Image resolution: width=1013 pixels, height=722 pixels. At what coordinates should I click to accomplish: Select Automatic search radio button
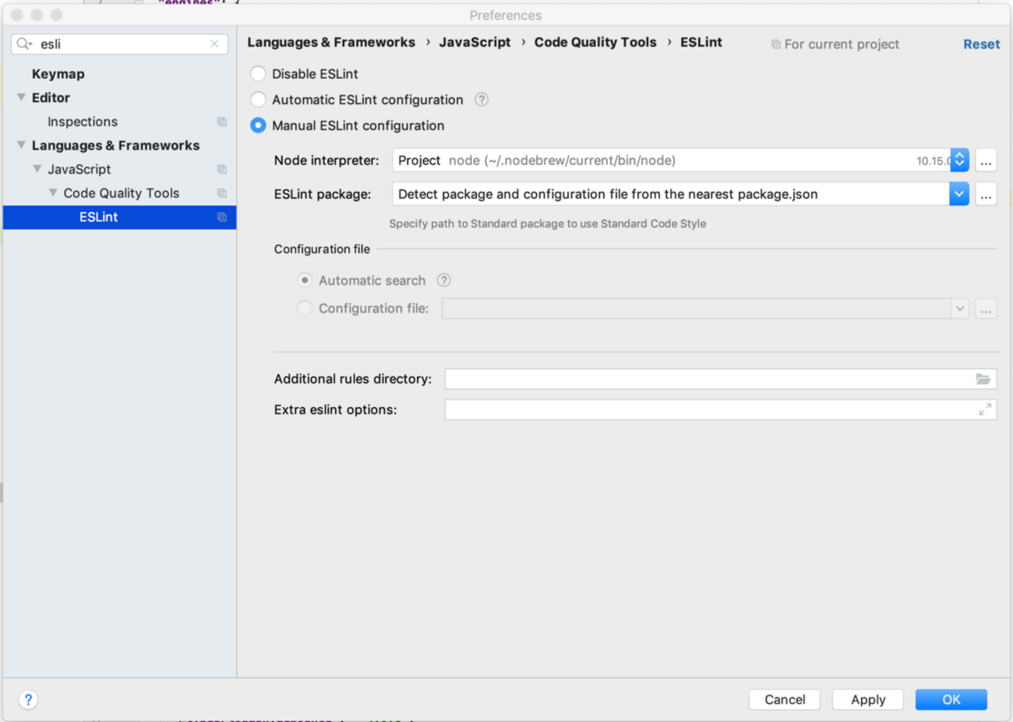coord(305,280)
